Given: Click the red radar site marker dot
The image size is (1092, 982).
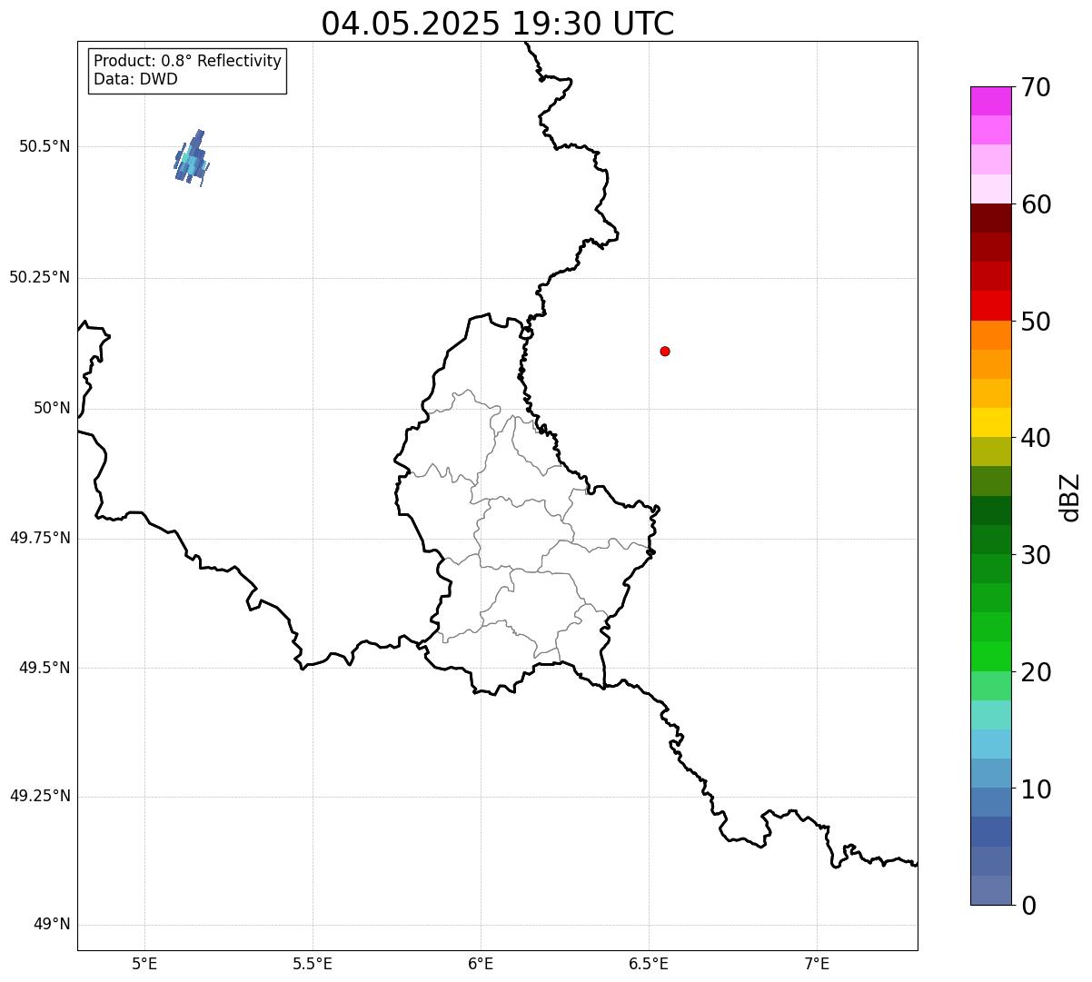Looking at the screenshot, I should click(x=665, y=351).
